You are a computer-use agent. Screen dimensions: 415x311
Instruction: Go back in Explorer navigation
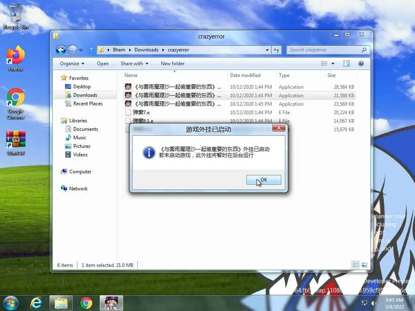(x=61, y=50)
